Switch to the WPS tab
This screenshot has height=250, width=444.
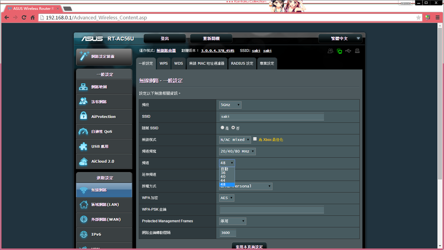[x=163, y=63]
